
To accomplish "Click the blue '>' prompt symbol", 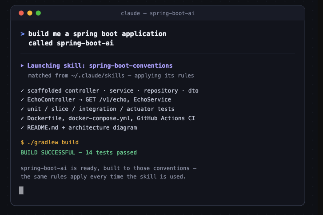I will (x=23, y=34).
